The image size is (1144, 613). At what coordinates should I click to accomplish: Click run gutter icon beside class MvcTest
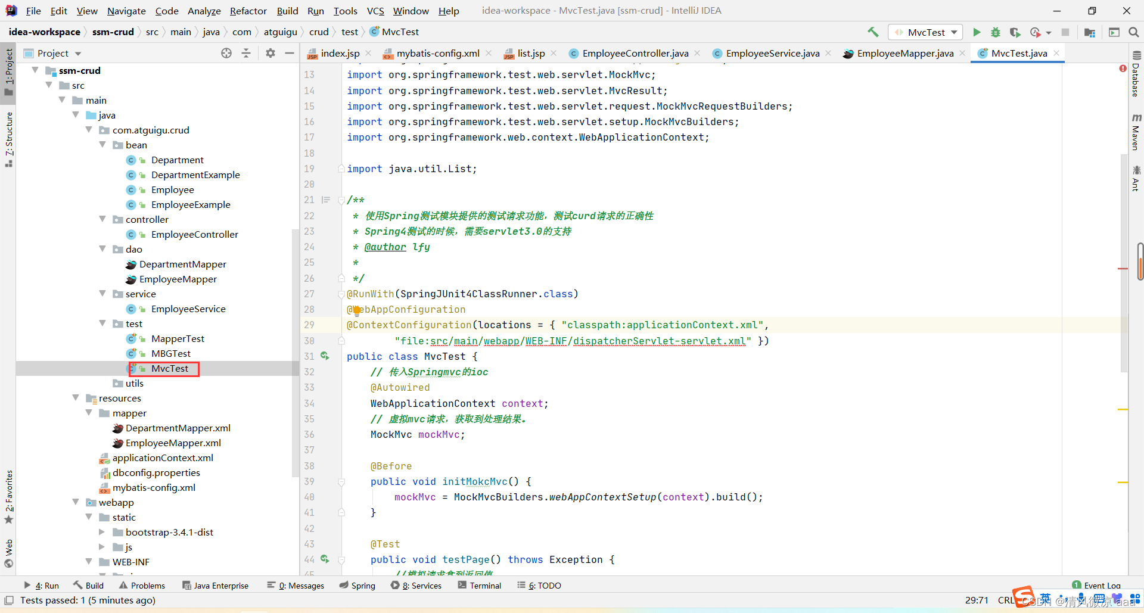click(325, 356)
